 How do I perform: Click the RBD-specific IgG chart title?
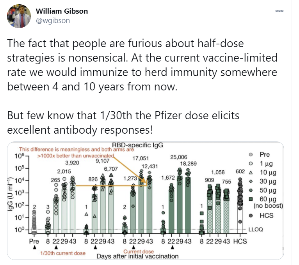coord(137,145)
